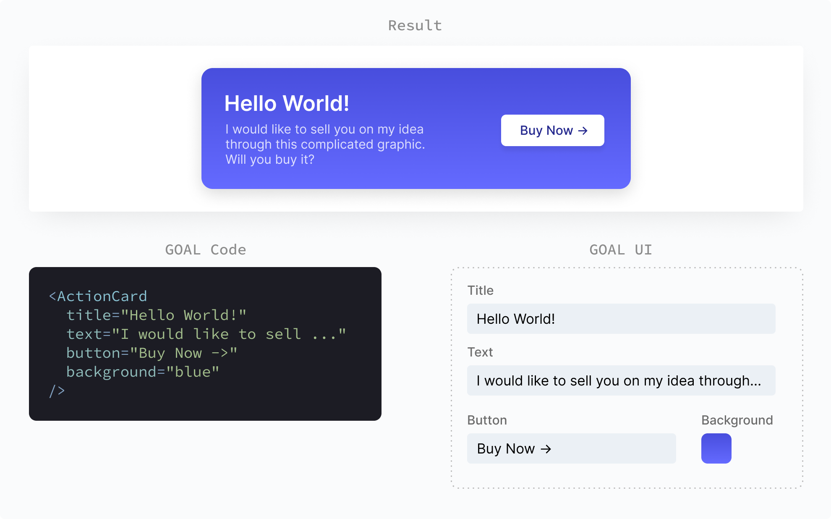The width and height of the screenshot is (831, 519).
Task: Click the Buy Now button on the card
Action: coord(552,130)
